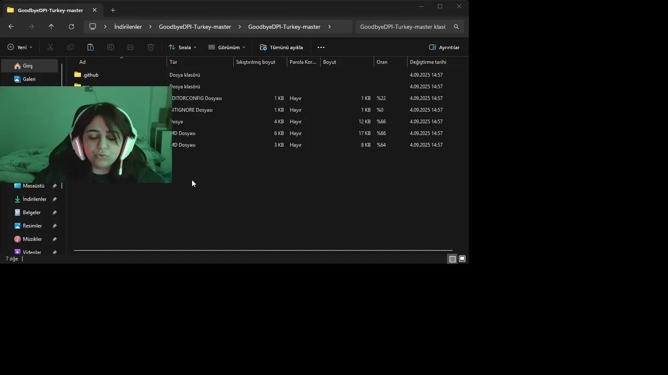Switch to details list view icon
The height and width of the screenshot is (375, 668).
pyautogui.click(x=452, y=259)
